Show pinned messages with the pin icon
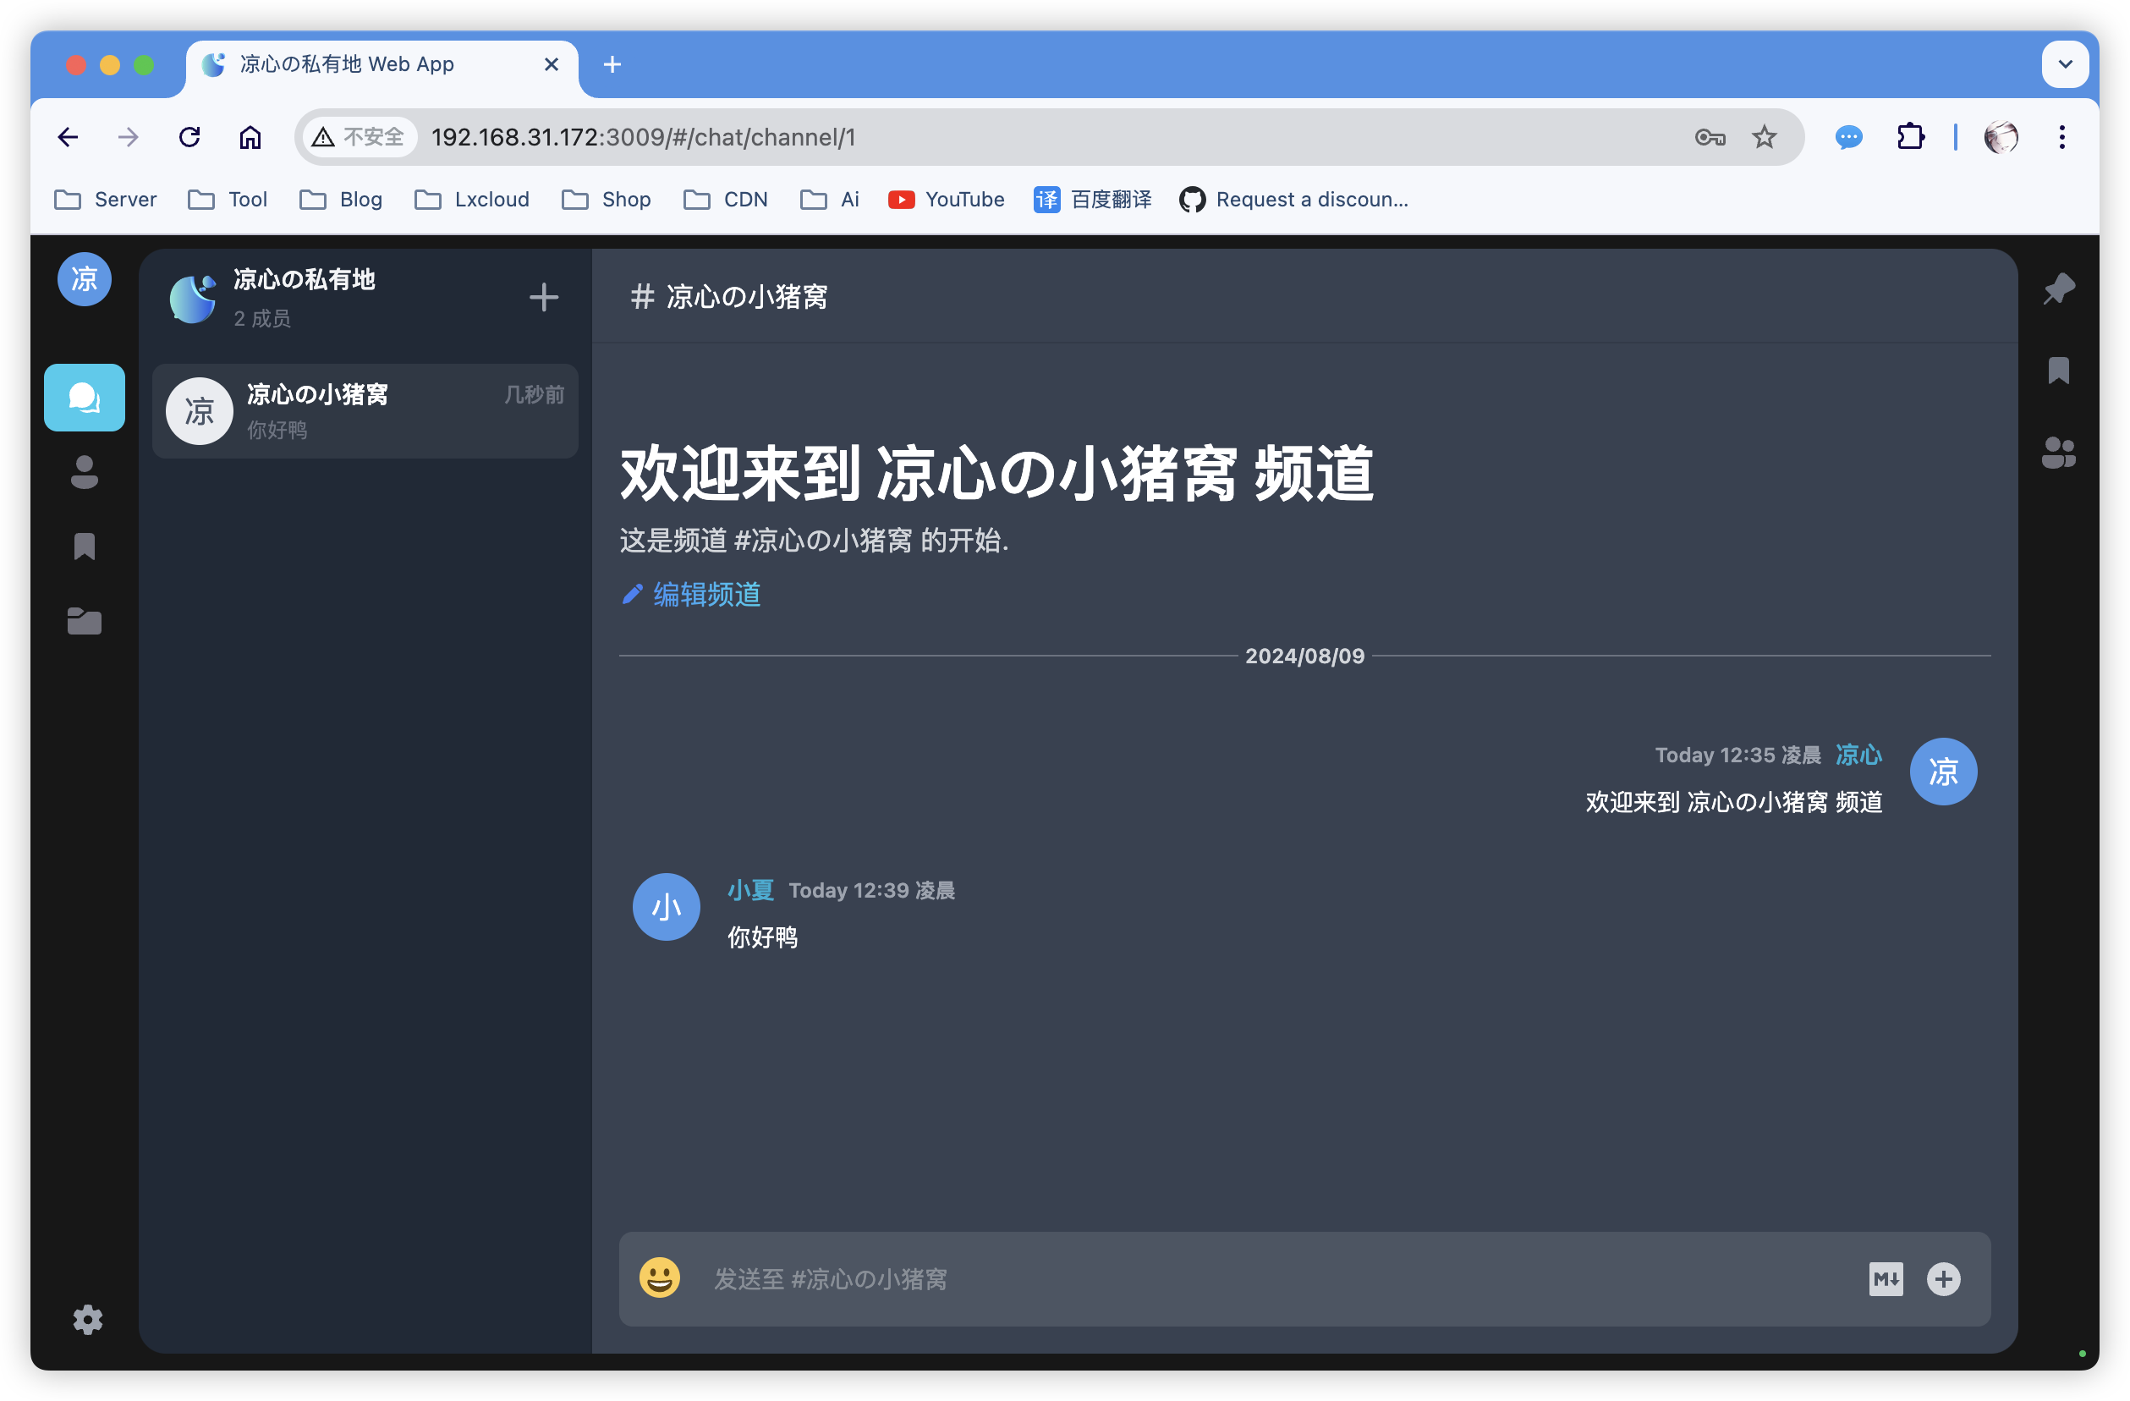Screen dimensions: 2130x1401 pyautogui.click(x=2058, y=288)
